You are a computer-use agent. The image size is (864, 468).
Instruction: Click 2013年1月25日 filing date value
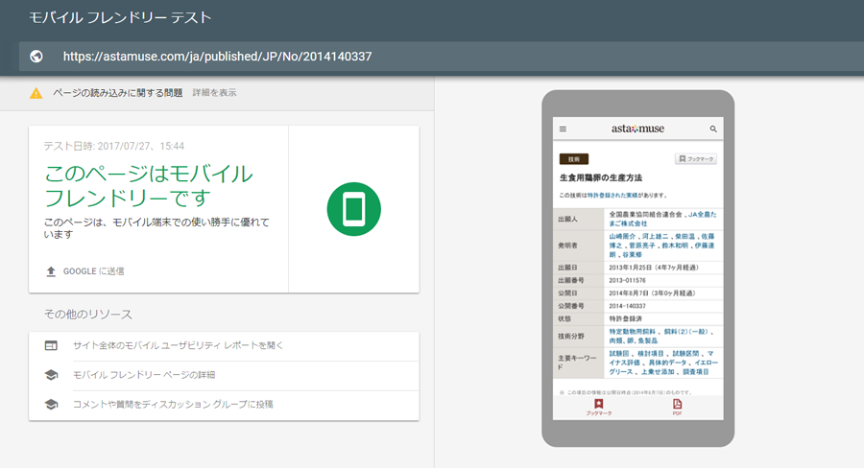tap(631, 268)
